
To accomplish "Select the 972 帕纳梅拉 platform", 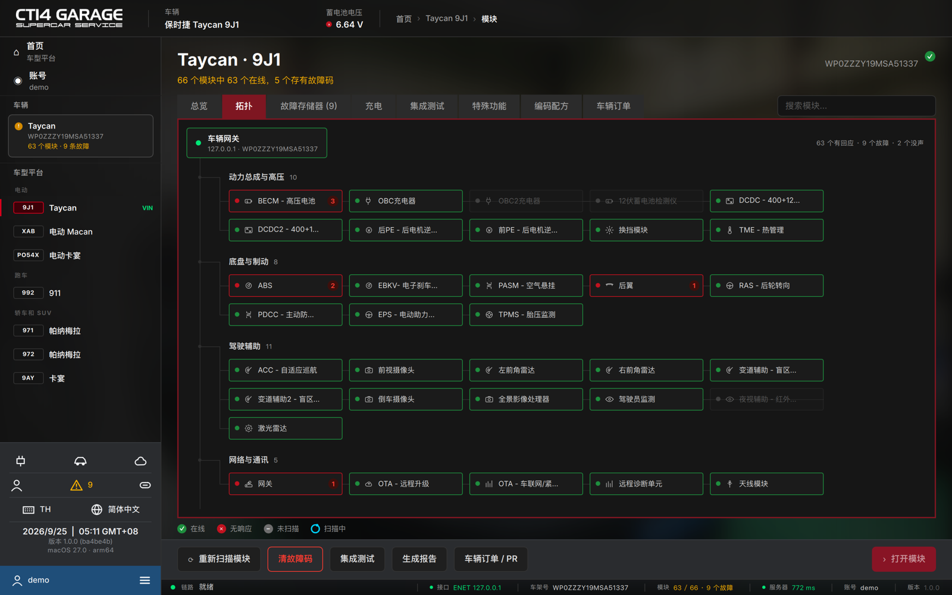I will (x=80, y=355).
